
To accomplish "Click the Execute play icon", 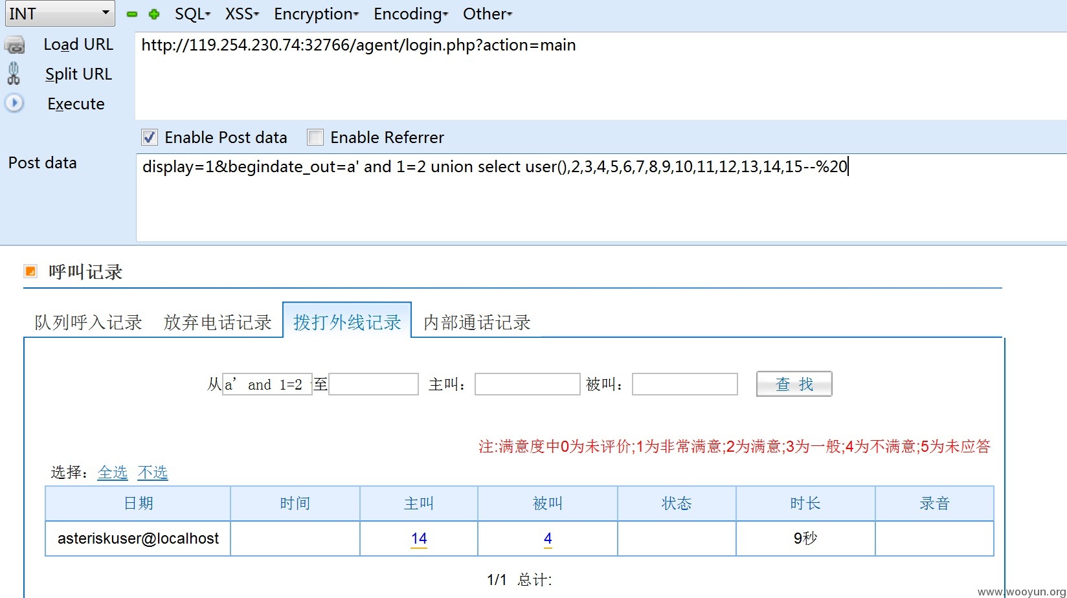I will 14,103.
